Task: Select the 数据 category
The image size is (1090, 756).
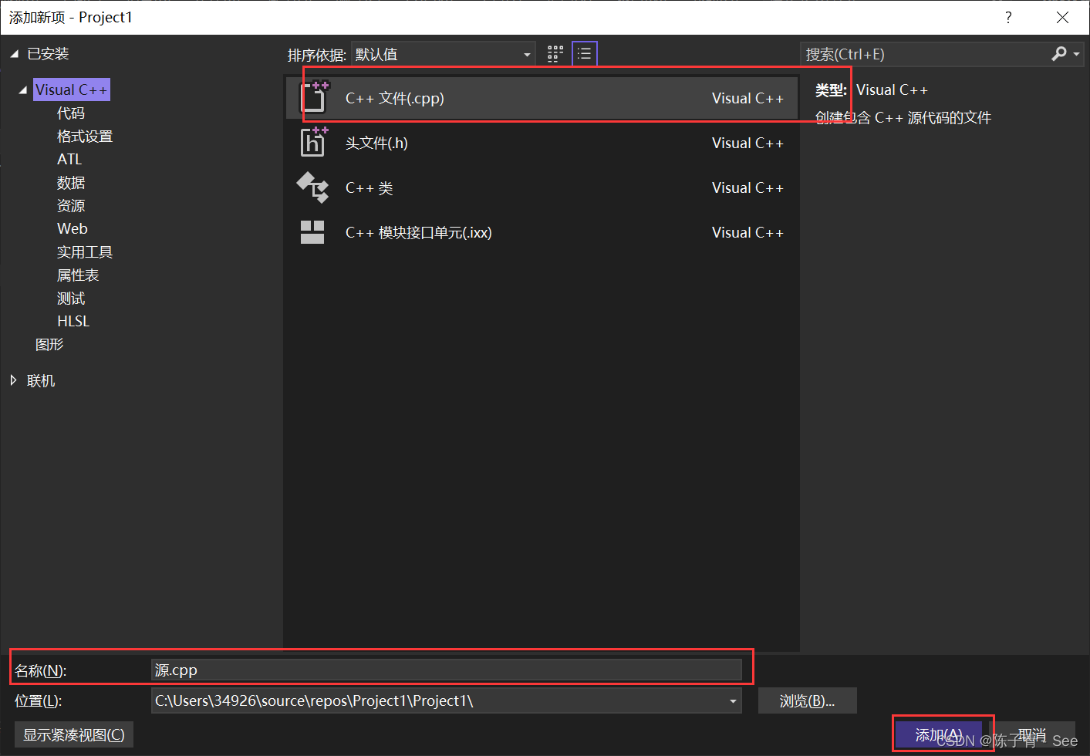Action: [71, 183]
